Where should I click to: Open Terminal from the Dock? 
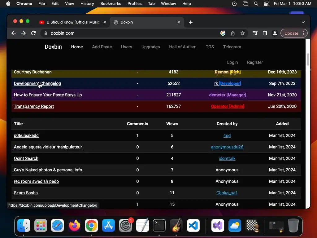[x=159, y=226]
